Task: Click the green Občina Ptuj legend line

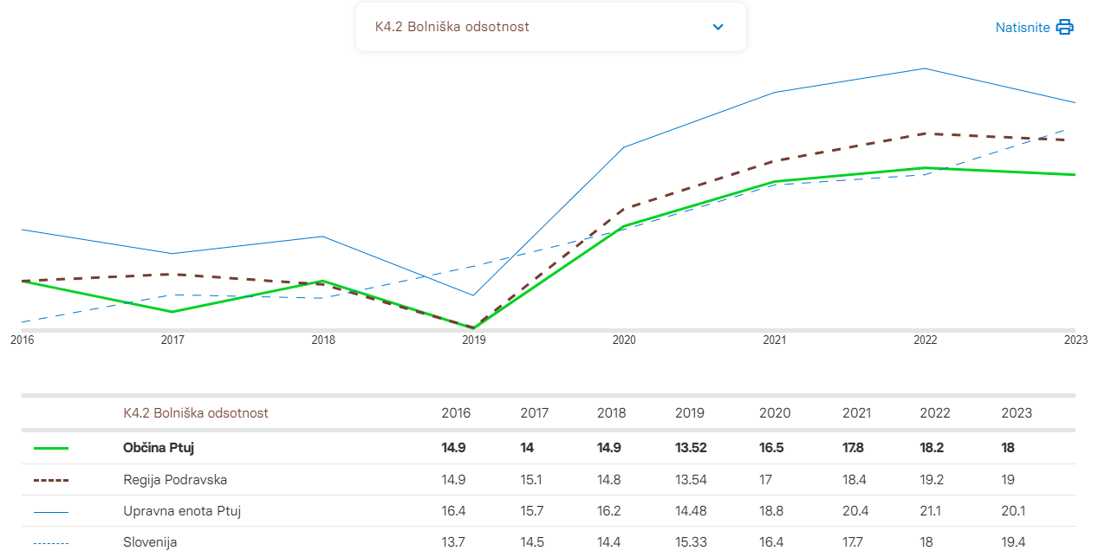Action: (x=51, y=449)
